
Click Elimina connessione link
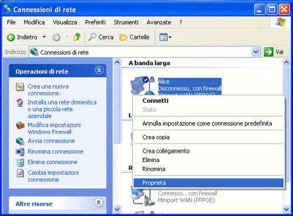tap(53, 162)
